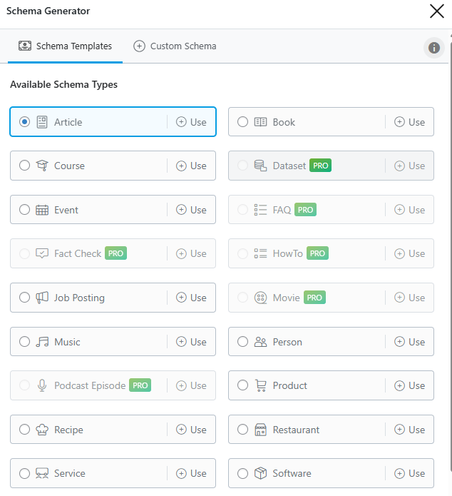The height and width of the screenshot is (496, 452).
Task: Click the Product shopping cart icon
Action: coord(260,385)
